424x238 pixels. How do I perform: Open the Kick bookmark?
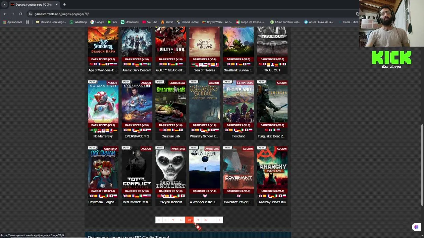click(112, 22)
